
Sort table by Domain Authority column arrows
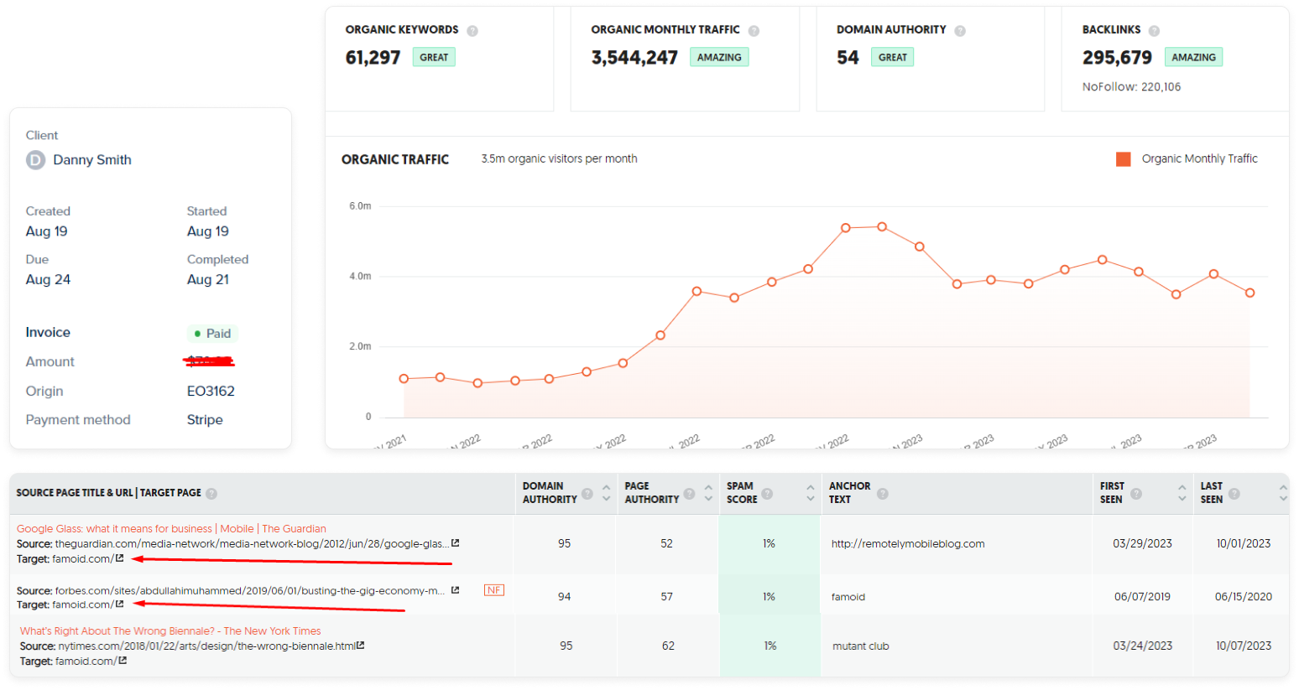(x=606, y=493)
